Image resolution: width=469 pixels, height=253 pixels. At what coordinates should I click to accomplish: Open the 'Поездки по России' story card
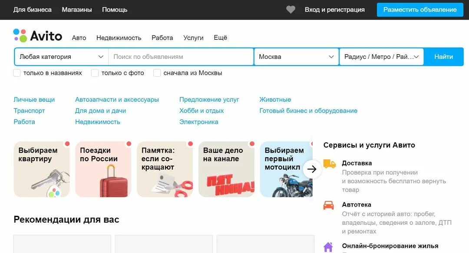point(103,169)
